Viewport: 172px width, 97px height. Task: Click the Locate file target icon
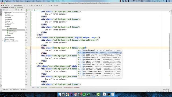tap(16, 10)
